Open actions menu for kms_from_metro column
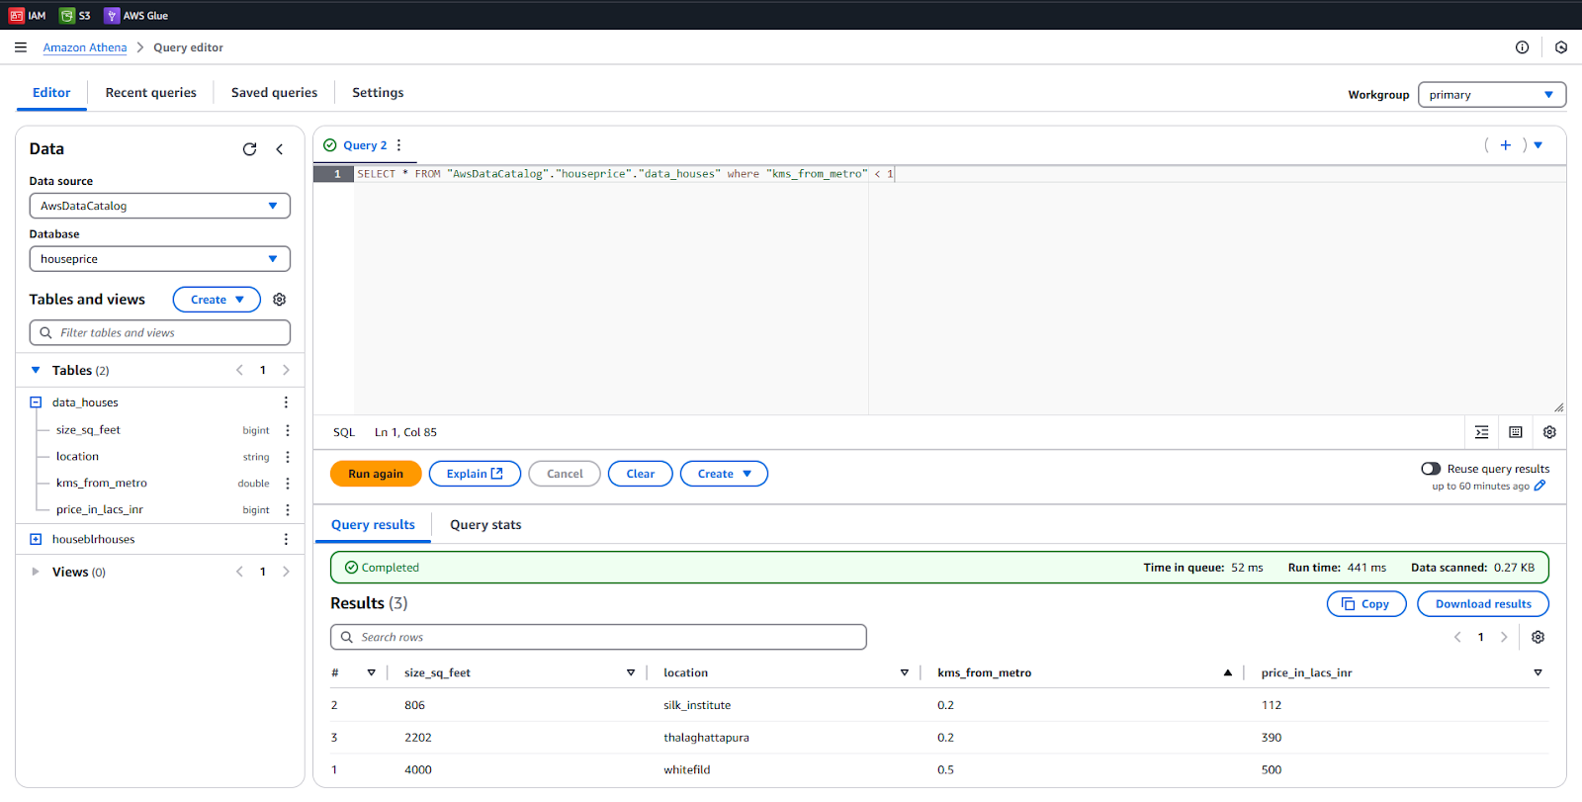Screen dimensions: 1582x802 (x=288, y=484)
